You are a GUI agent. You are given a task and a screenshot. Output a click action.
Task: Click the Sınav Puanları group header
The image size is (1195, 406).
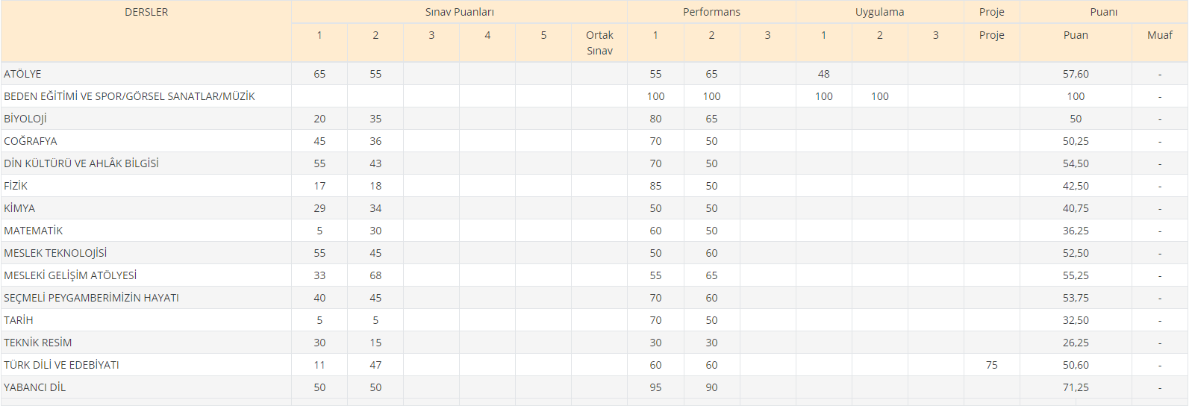tap(459, 12)
